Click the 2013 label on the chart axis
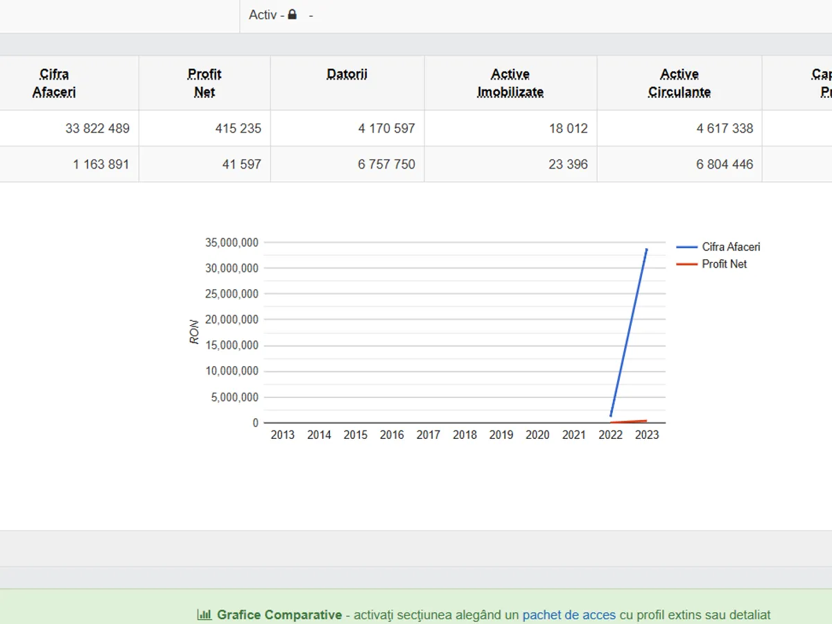This screenshot has width=832, height=624. pos(282,435)
